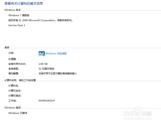Viewport: 161px width, 124px height.
Task: Click the Windows 已激活 activation status
Action: [x=18, y=113]
